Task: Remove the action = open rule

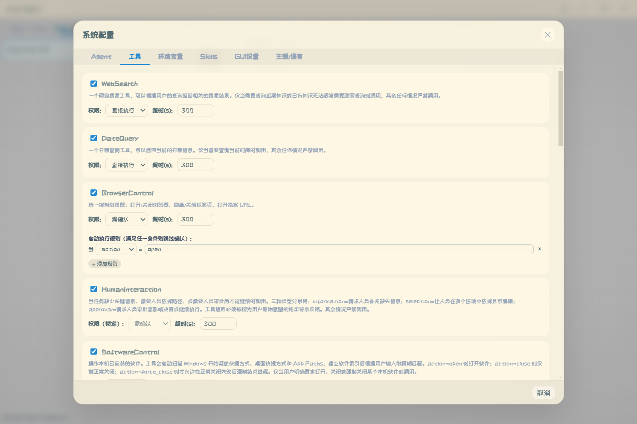Action: tap(540, 249)
